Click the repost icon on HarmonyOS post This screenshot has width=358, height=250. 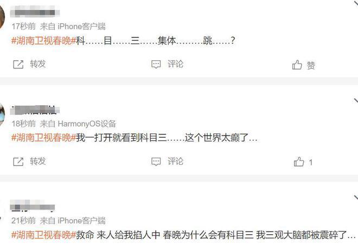tap(18, 162)
